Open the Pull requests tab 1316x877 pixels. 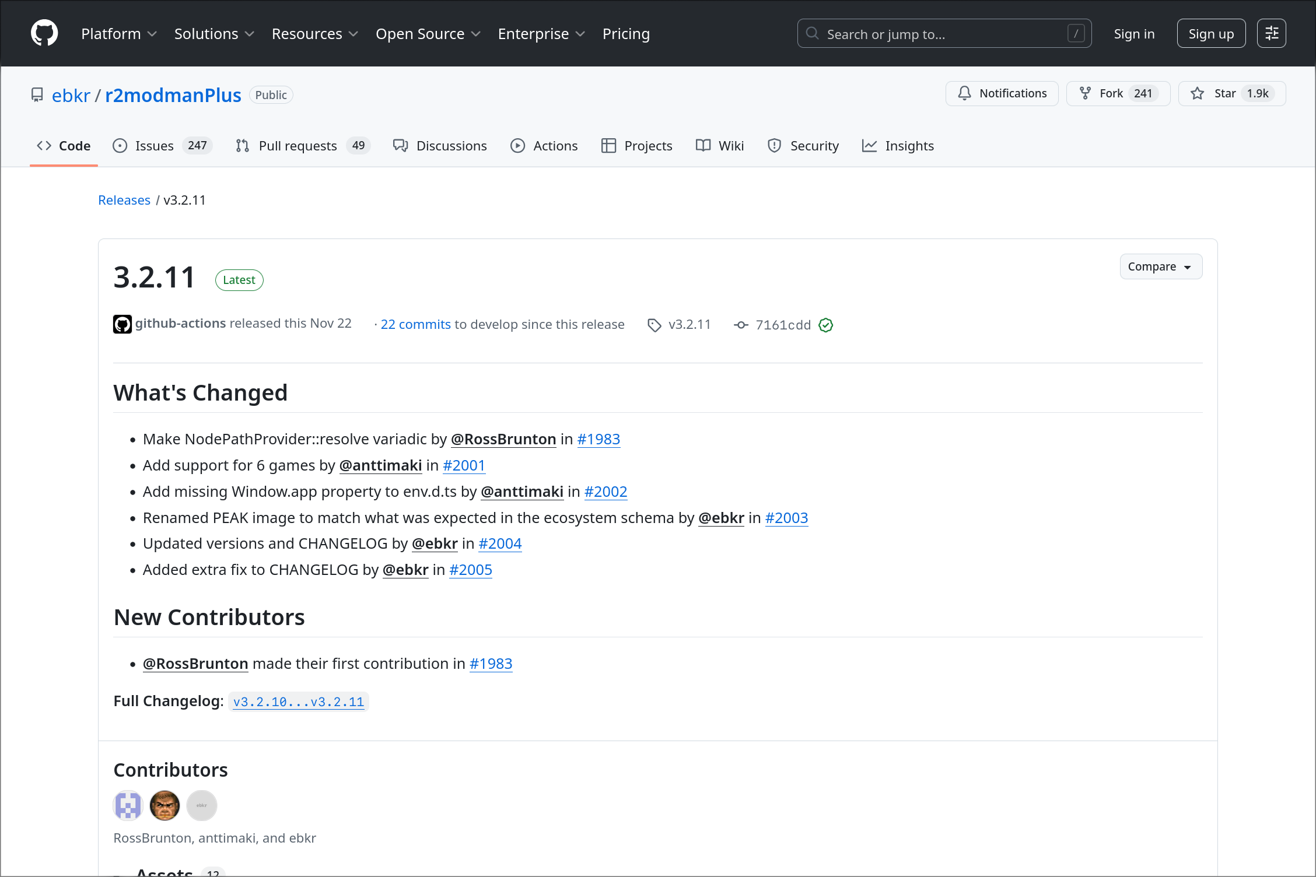pyautogui.click(x=297, y=146)
